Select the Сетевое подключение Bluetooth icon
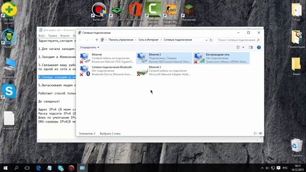This screenshot has width=306, height=172. (x=85, y=71)
